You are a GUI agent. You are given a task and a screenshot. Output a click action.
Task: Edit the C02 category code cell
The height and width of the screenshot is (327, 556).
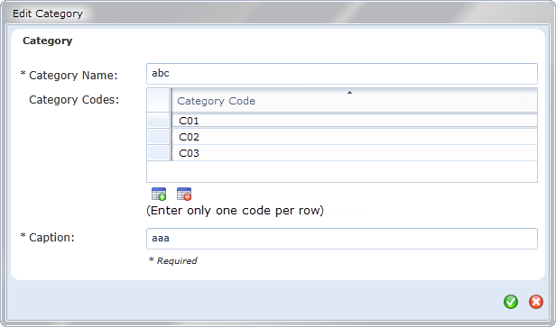tap(354, 137)
